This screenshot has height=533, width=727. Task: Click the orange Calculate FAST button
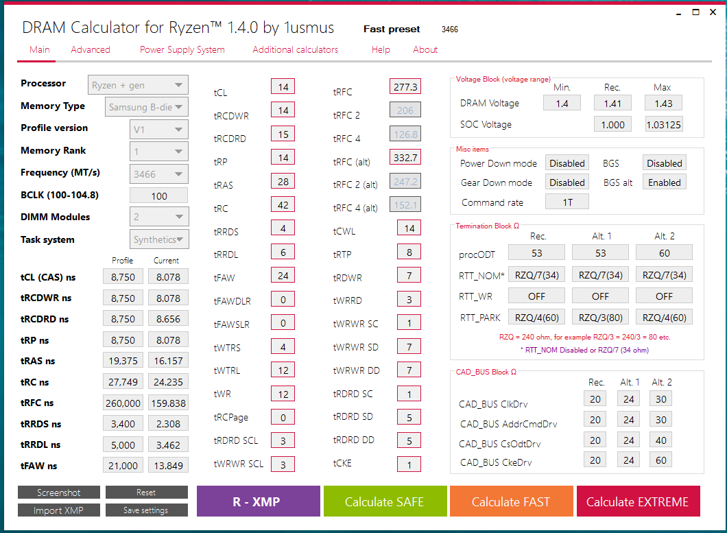tap(512, 501)
